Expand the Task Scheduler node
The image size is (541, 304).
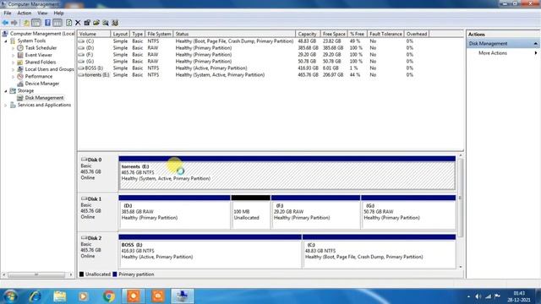tap(14, 48)
